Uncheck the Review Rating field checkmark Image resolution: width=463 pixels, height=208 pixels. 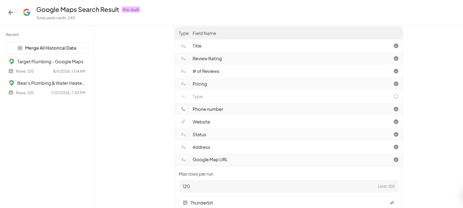click(x=396, y=58)
